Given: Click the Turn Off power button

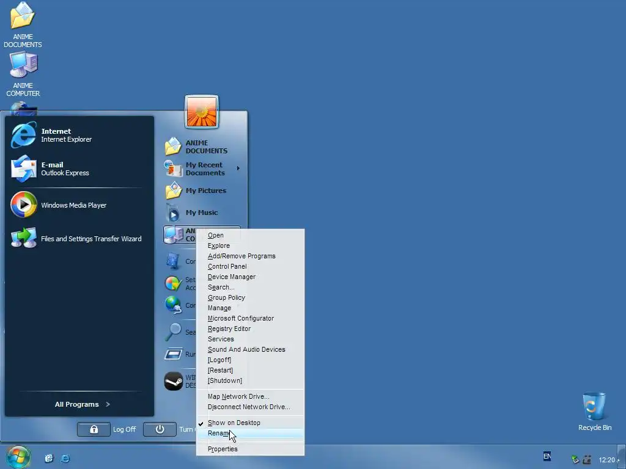Looking at the screenshot, I should (x=160, y=429).
